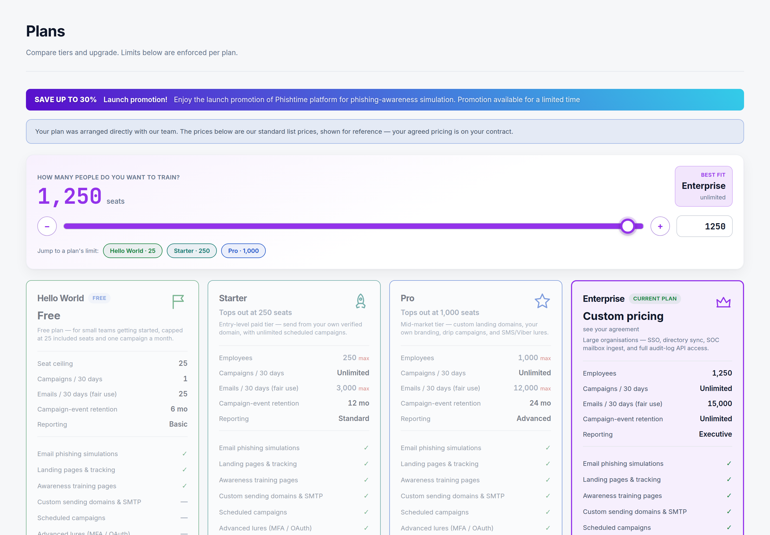This screenshot has height=535, width=770.
Task: Click the Pro plan title
Action: [x=407, y=298]
